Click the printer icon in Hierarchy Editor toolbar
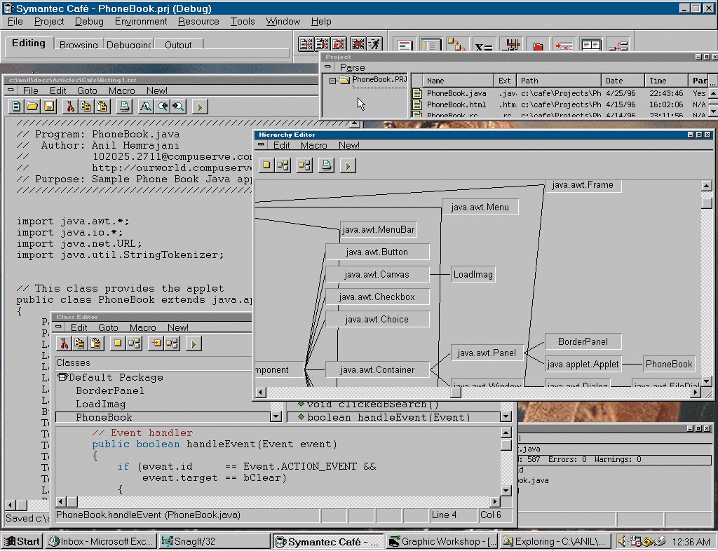 point(326,165)
